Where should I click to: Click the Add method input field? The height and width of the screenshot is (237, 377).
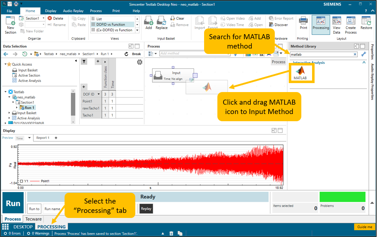click(x=194, y=54)
